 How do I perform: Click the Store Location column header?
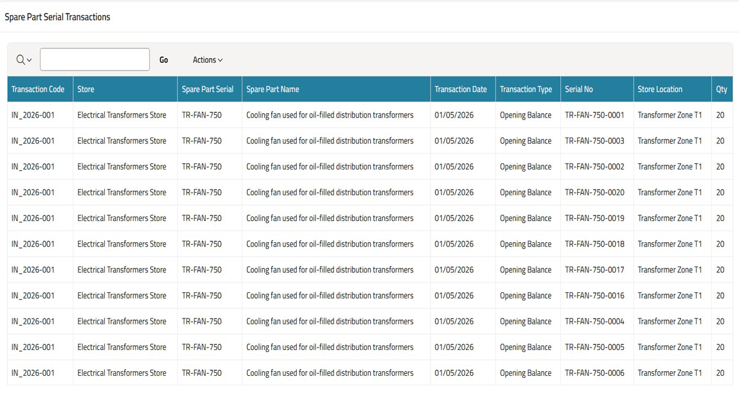pos(660,89)
